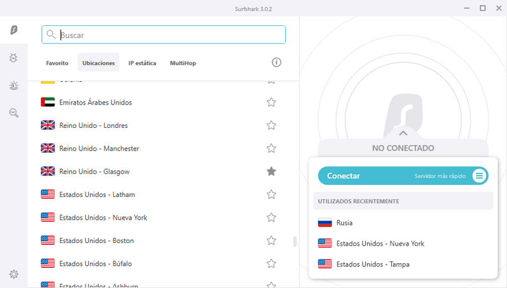The image size is (507, 288).
Task: Favorite Emiratos Árabes Unidos with its star
Action: pyautogui.click(x=271, y=103)
